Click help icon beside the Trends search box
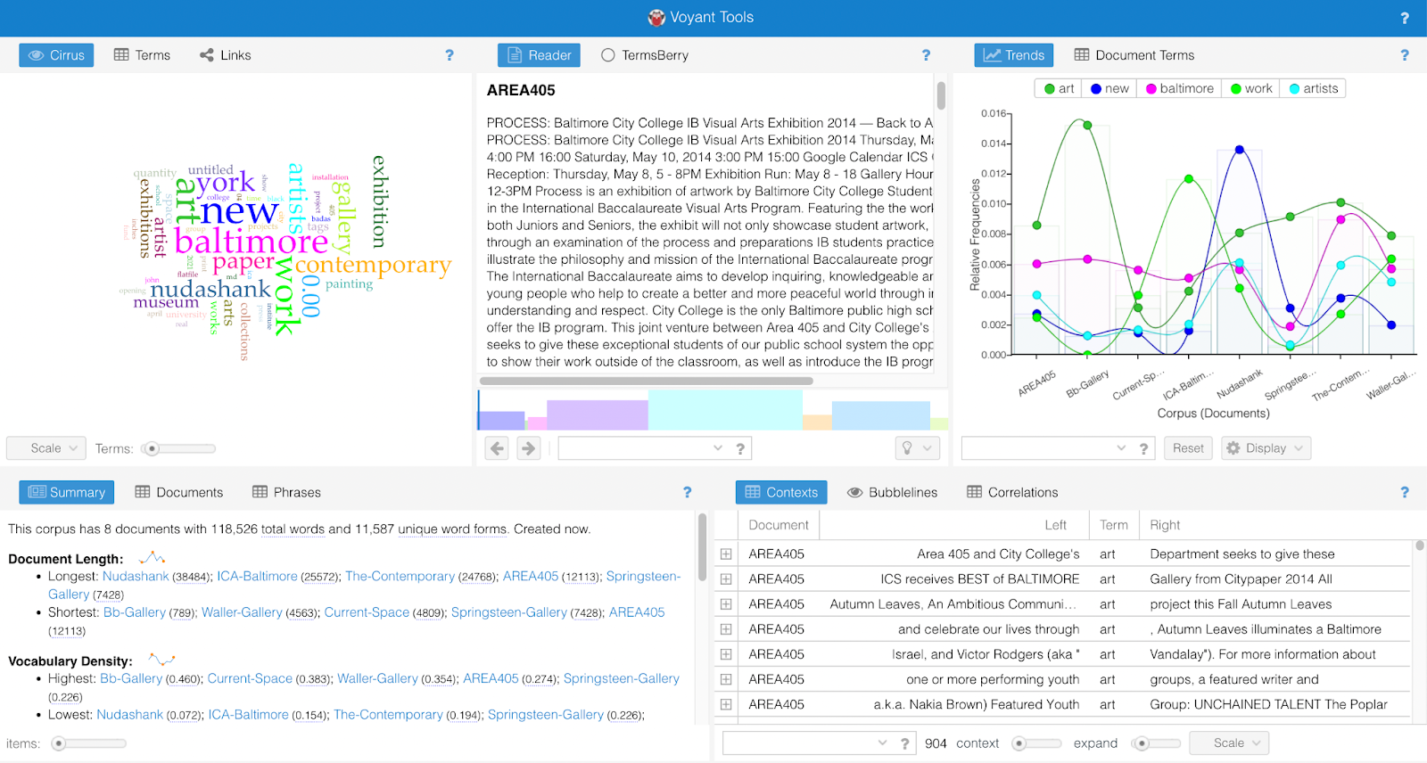 coord(1143,448)
